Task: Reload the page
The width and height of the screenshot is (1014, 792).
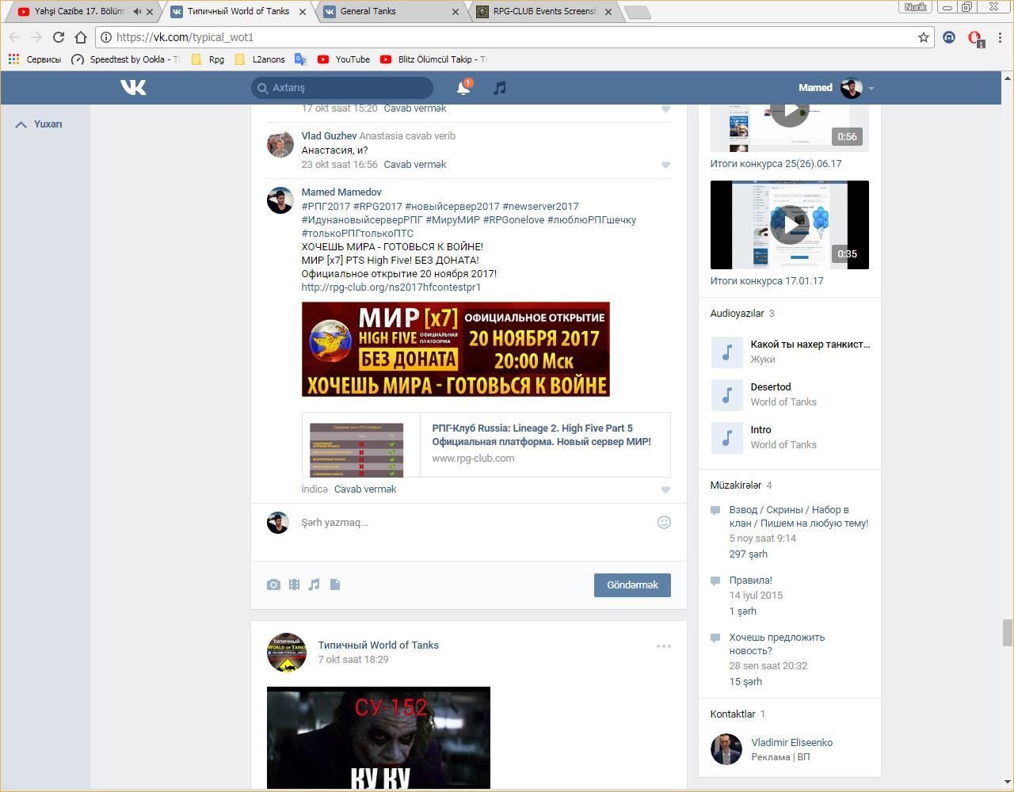Action: click(58, 37)
